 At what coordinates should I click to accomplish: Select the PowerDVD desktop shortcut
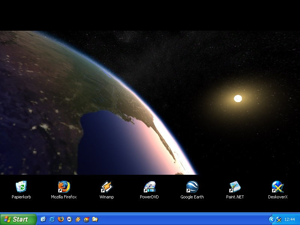pyautogui.click(x=149, y=190)
